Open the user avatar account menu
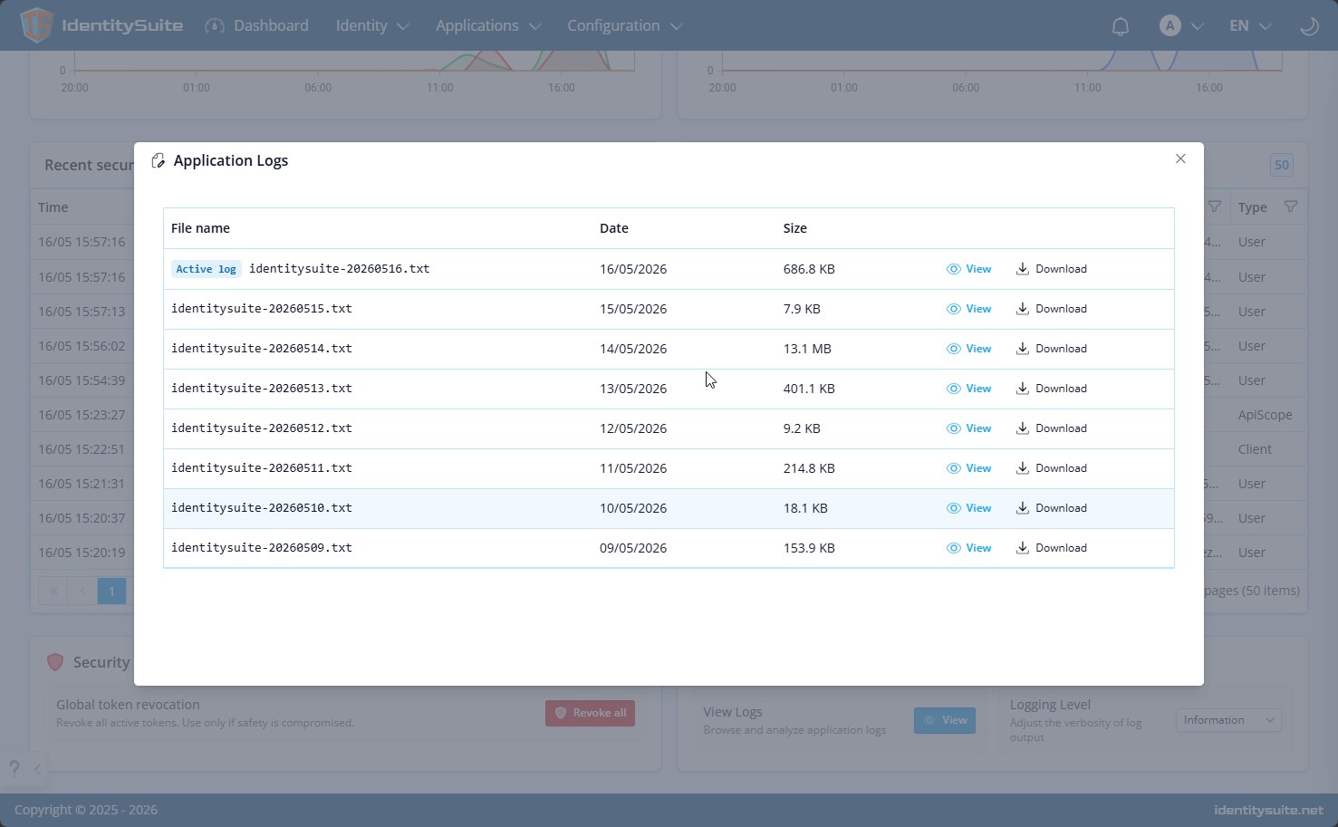Viewport: 1338px width, 827px height. (1181, 26)
